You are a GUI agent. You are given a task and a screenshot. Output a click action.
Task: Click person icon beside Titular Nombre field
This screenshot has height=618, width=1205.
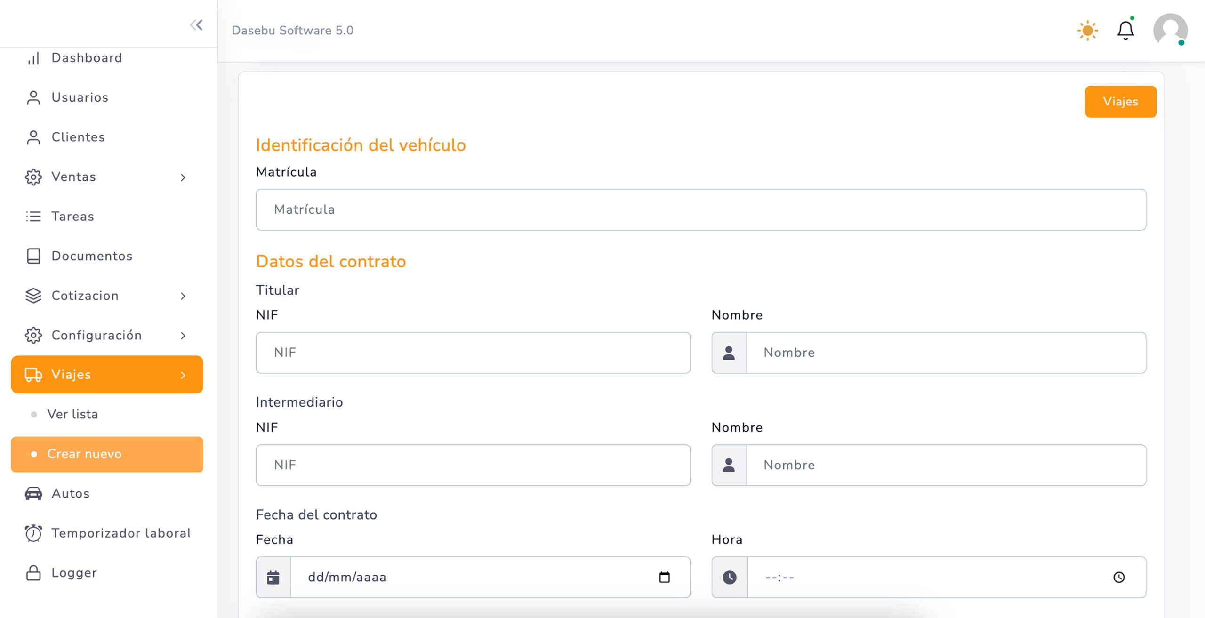pos(729,353)
